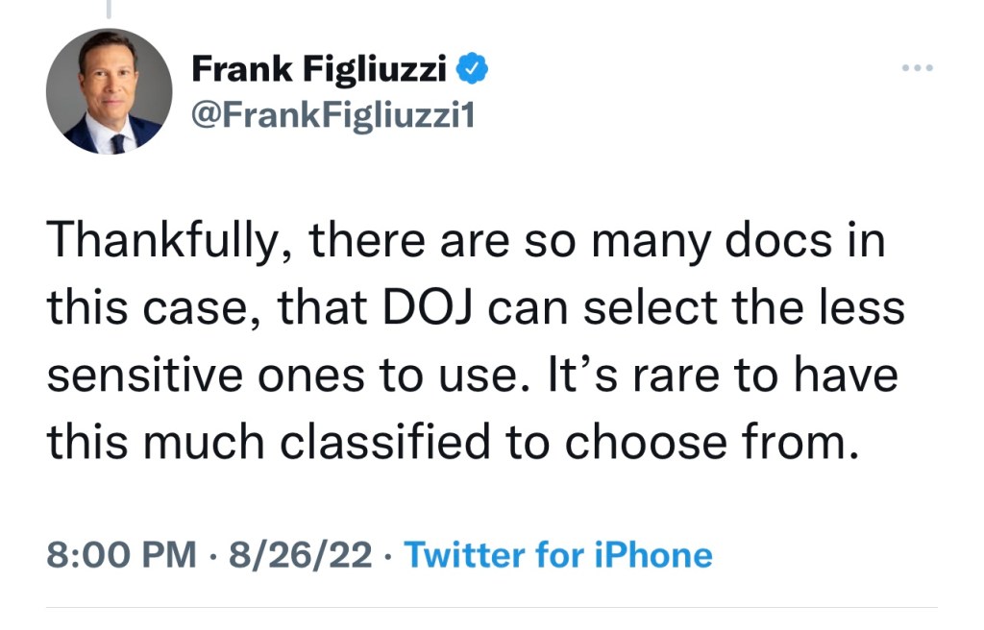Open Frank Figliuzzi's profile photo
Screen dimensions: 984x630
coord(110,91)
